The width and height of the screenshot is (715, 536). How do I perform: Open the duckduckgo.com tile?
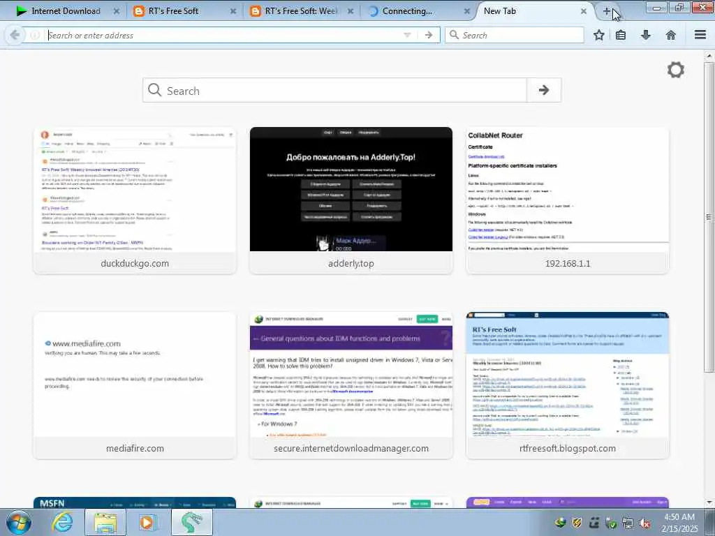tap(135, 200)
